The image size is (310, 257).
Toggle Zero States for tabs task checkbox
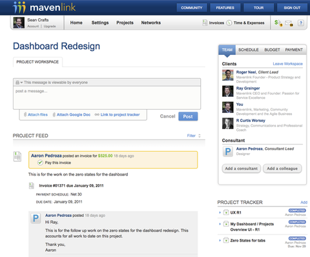click(226, 240)
